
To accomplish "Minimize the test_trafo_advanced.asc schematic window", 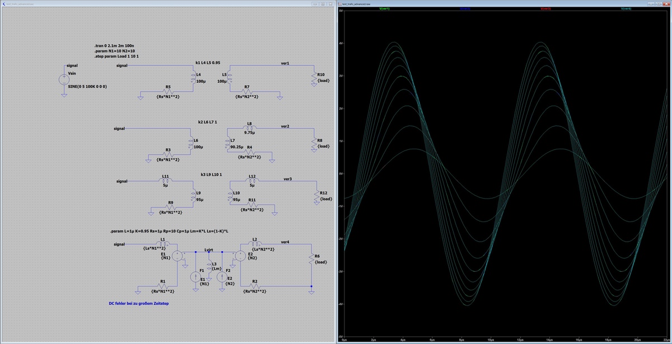I will [315, 3].
